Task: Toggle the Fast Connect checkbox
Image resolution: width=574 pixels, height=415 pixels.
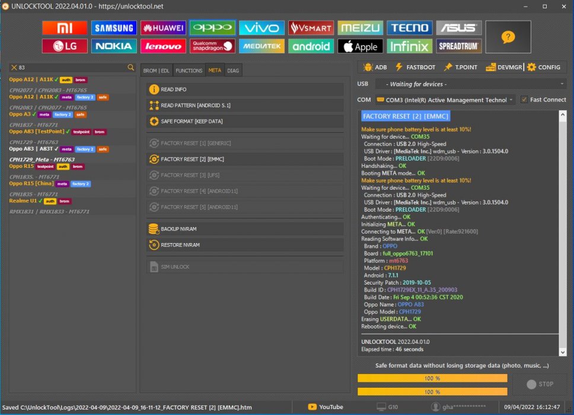Action: click(x=524, y=100)
